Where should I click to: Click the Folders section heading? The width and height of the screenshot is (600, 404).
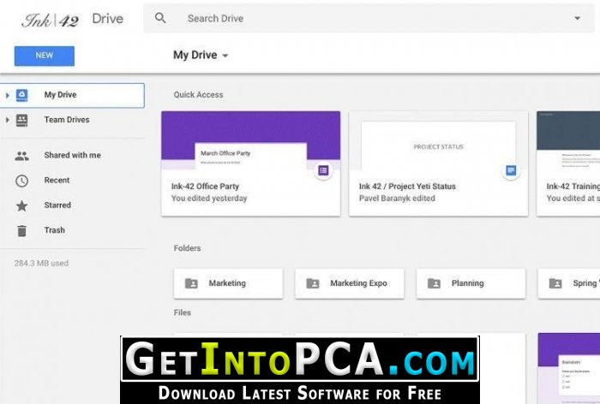coord(187,248)
